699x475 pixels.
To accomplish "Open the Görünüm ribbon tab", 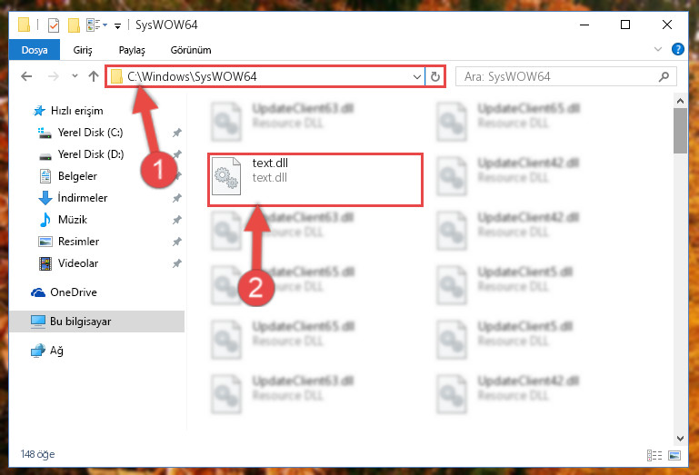I will coord(191,50).
